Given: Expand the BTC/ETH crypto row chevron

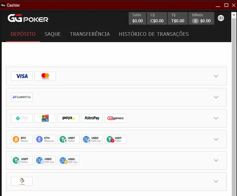Looking at the screenshot, I should [216, 139].
